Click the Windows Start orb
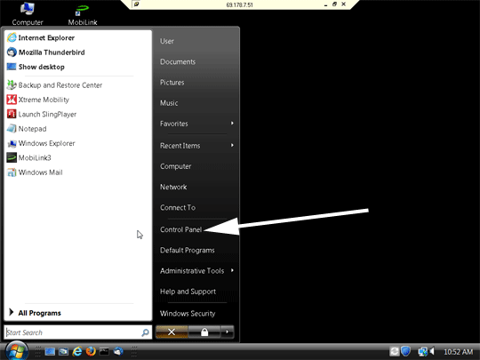The height and width of the screenshot is (360, 480). point(17,351)
